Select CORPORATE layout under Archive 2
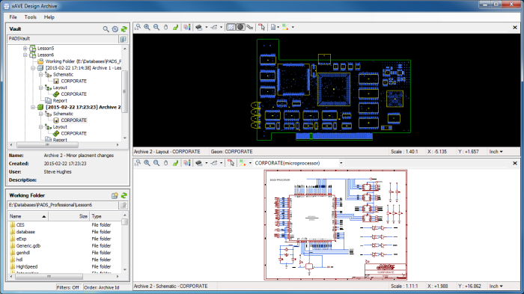524x294 pixels. click(73, 133)
